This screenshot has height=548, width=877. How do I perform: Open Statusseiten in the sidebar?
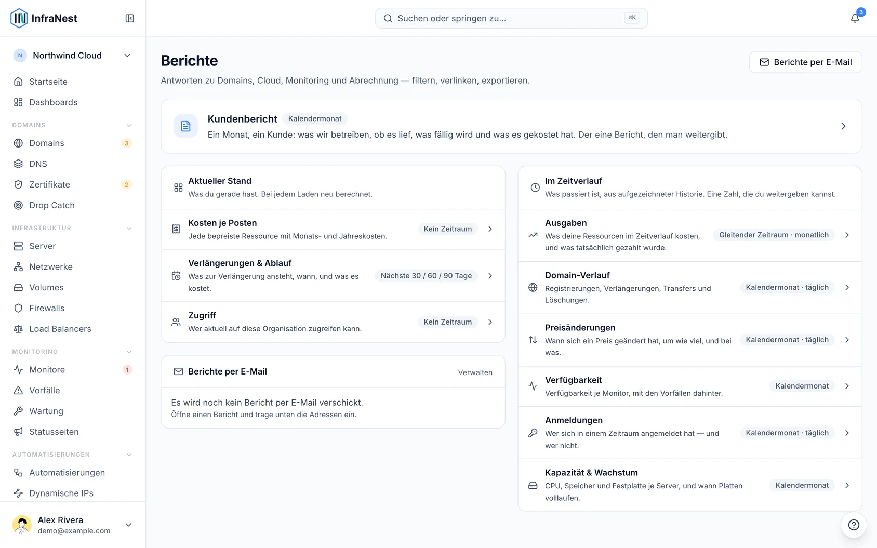point(73,432)
